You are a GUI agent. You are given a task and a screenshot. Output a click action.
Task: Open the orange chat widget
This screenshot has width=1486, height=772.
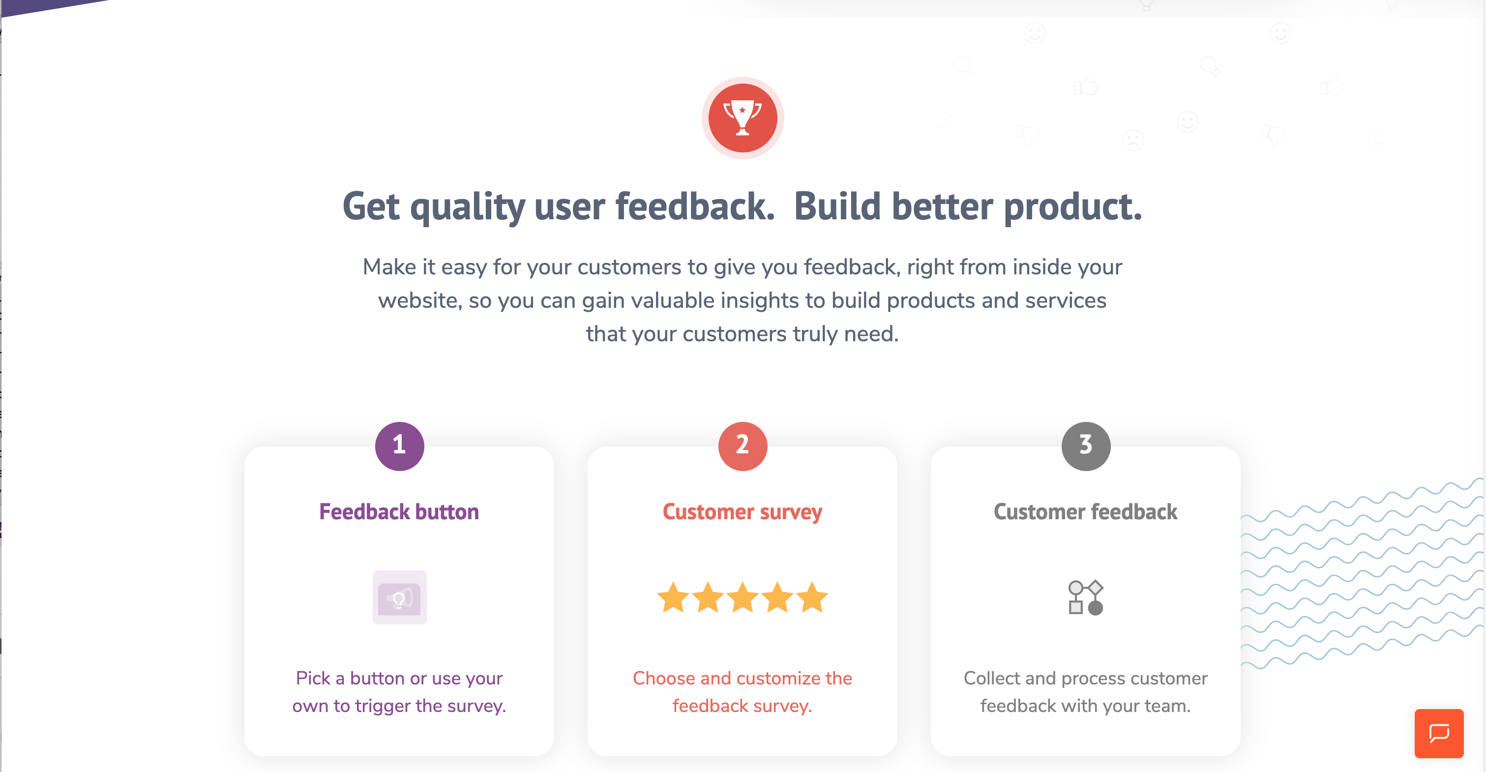tap(1438, 733)
